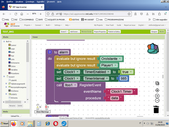Click the Publish to Gallery button
Image resolution: width=169 pixels, height=127 pixels.
tap(114, 32)
